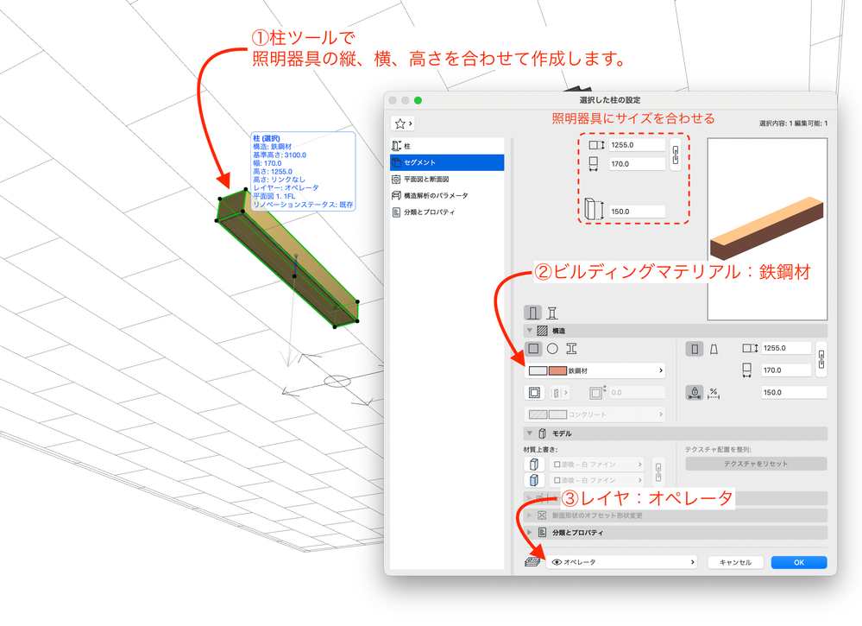The height and width of the screenshot is (626, 862).
Task: Open the second 漆喰 - 白 ファイン dropdown
Action: tap(596, 480)
